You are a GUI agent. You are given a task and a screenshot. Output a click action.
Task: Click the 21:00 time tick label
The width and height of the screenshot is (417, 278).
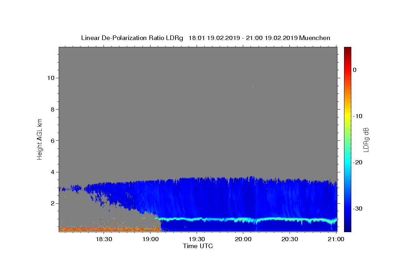[336, 239]
